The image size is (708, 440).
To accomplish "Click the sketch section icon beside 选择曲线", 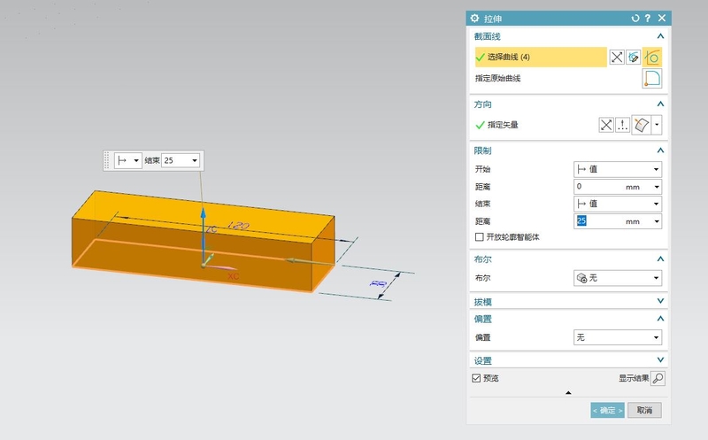I will [634, 57].
